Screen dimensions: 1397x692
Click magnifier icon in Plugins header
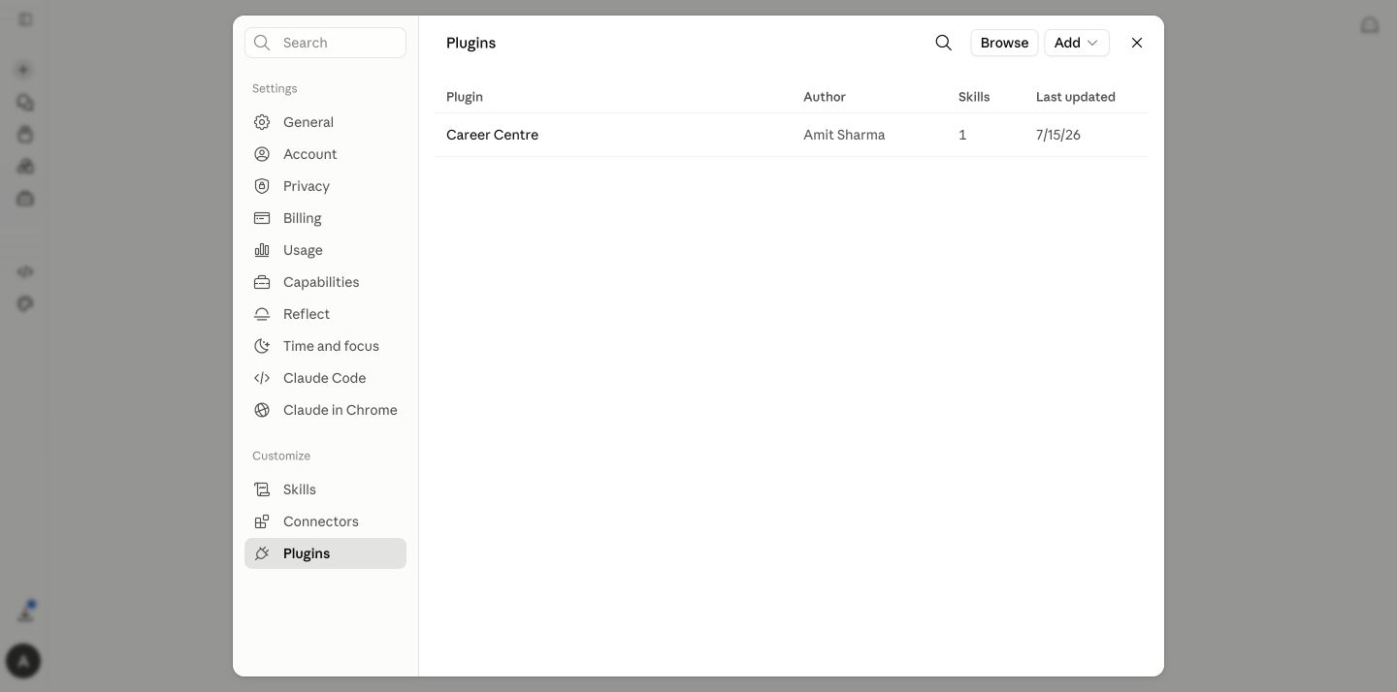943,43
